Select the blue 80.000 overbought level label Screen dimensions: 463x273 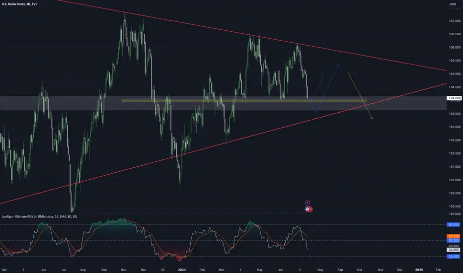pyautogui.click(x=454, y=224)
